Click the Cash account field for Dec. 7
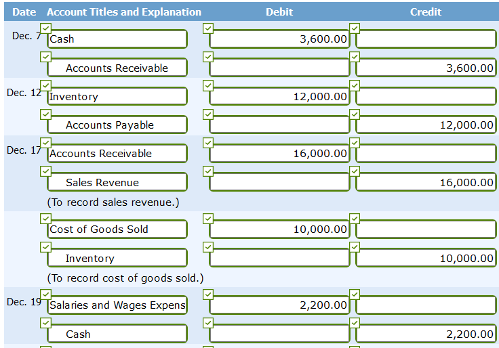The image size is (499, 348). pos(117,39)
